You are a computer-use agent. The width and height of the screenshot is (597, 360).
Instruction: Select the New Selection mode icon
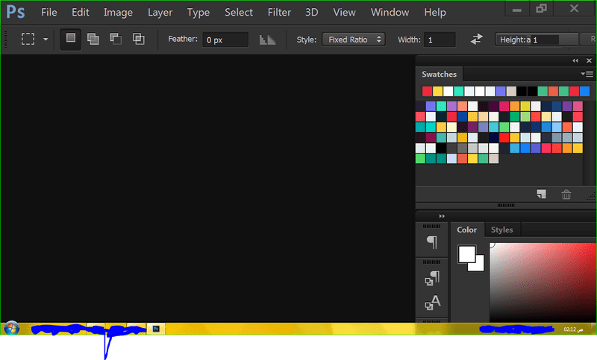coord(71,39)
